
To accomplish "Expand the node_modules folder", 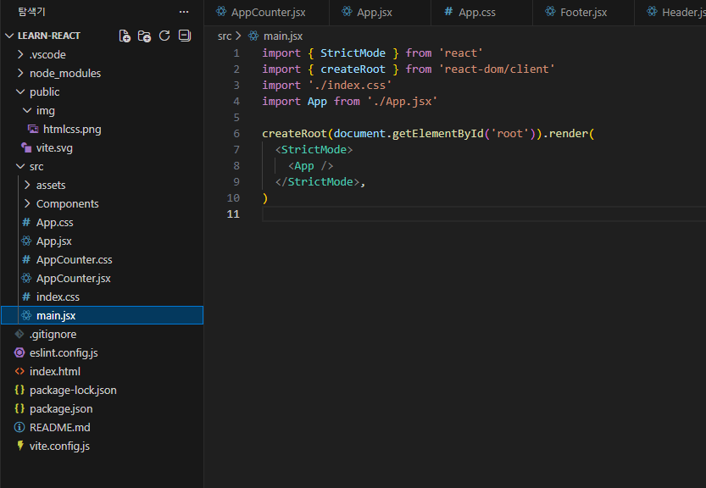I will (x=64, y=73).
